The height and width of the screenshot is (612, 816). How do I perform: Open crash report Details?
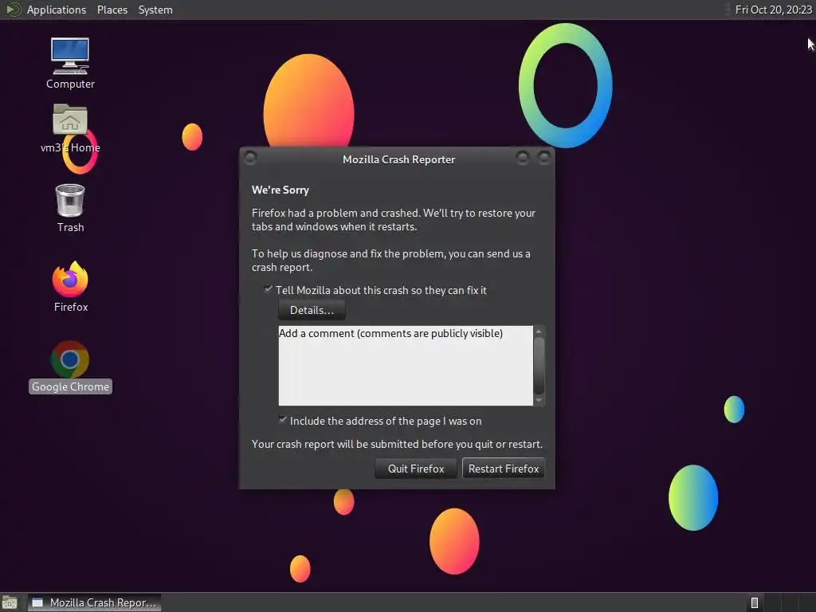coord(312,310)
